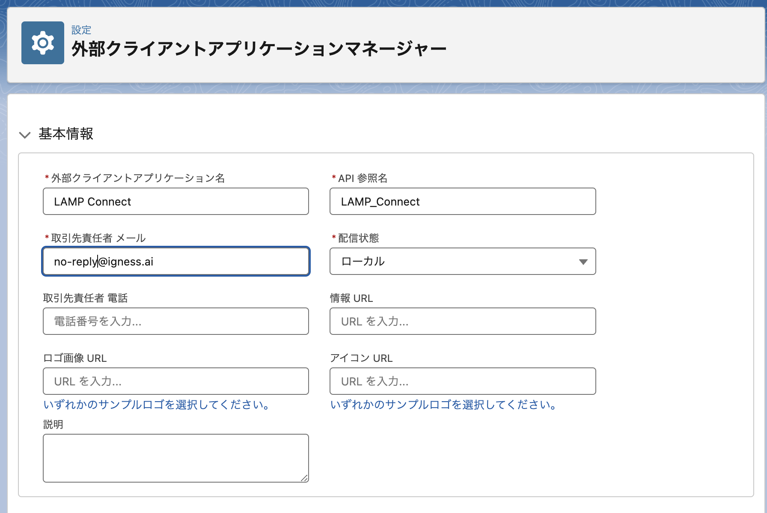The height and width of the screenshot is (513, 767).
Task: Select the アイコン URL input field
Action: pyautogui.click(x=462, y=381)
